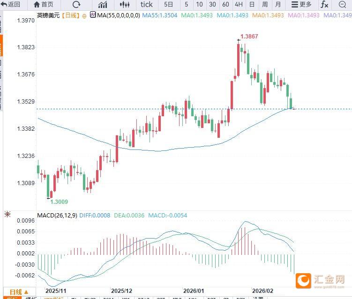The width and height of the screenshot is (352, 299).
Task: Switch to tick chart view
Action: click(x=146, y=5)
